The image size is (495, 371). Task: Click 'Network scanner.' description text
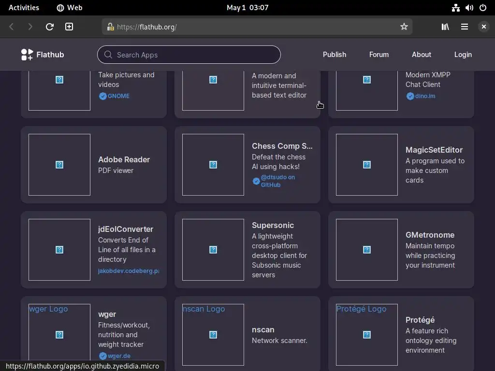pos(279,341)
